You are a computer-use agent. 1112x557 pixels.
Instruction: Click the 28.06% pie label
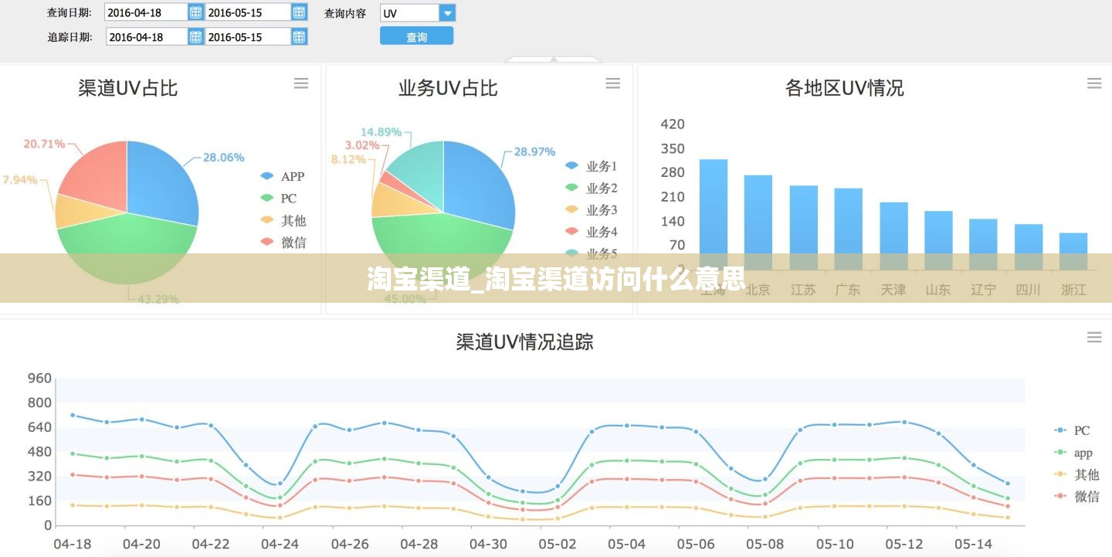[223, 158]
